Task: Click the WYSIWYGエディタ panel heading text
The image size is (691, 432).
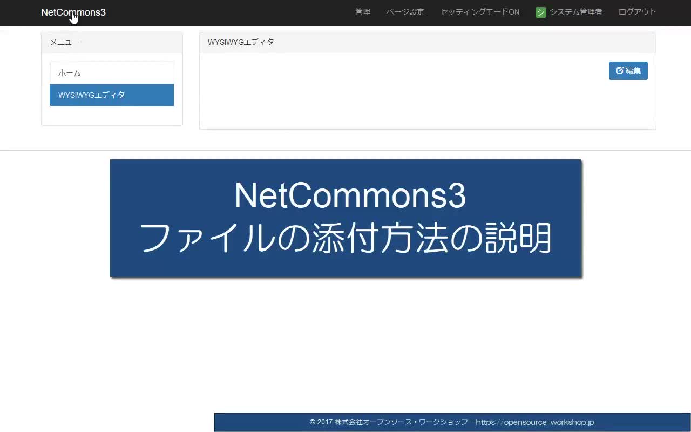Action: pyautogui.click(x=241, y=42)
